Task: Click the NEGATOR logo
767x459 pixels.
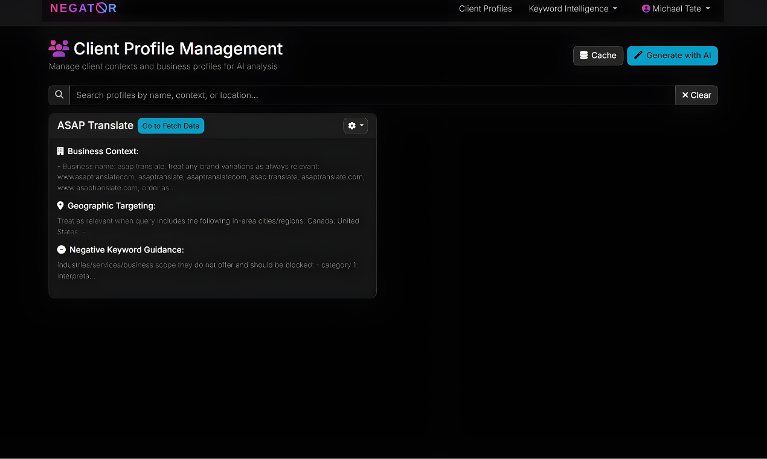Action: [x=83, y=8]
